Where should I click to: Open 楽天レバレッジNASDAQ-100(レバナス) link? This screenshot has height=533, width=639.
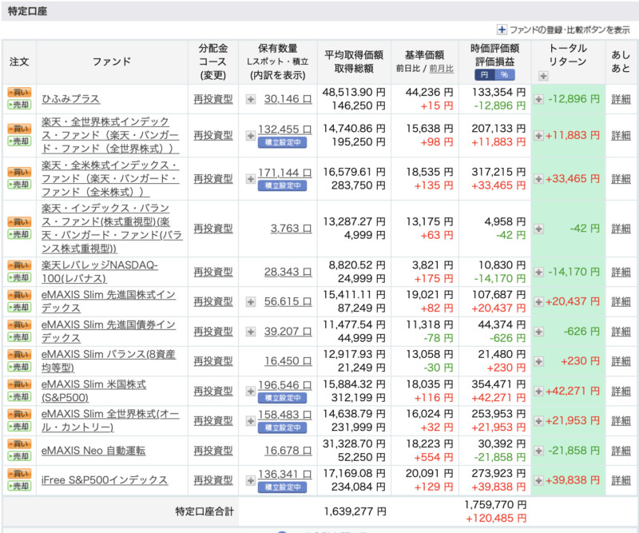(x=99, y=272)
